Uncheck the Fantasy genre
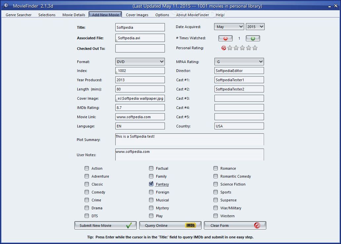 [x=151, y=184]
